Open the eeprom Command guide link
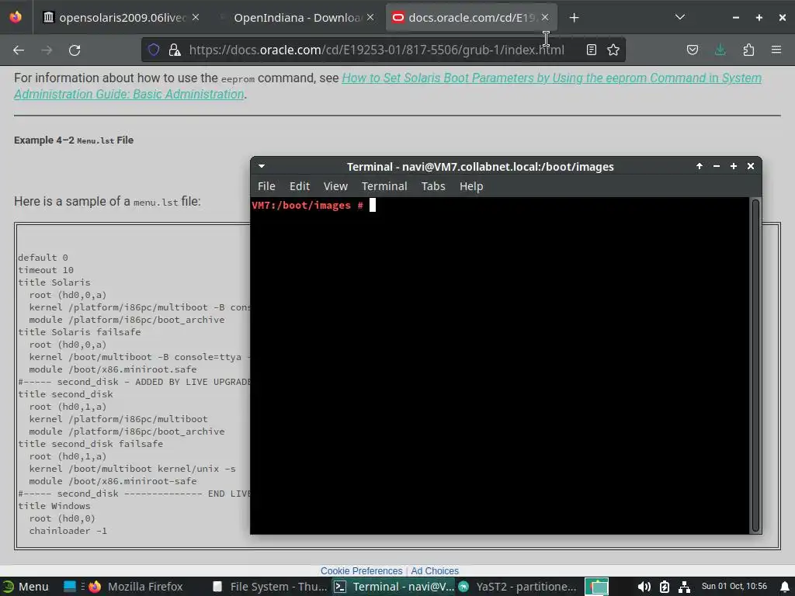The height and width of the screenshot is (596, 795). click(388, 85)
